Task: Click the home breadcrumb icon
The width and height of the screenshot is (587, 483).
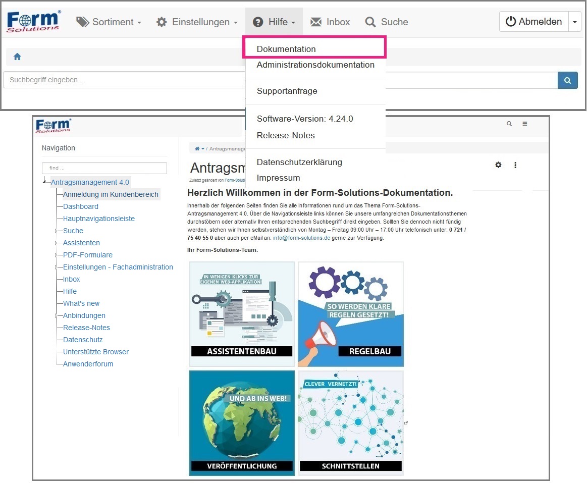Action: pos(17,57)
